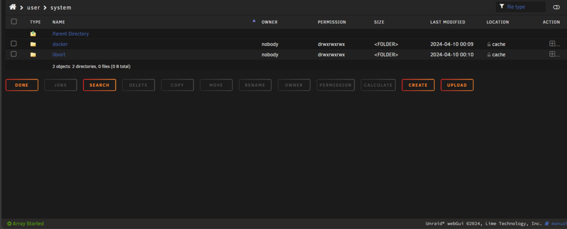The image size is (567, 229).
Task: Toggle the switch beside file type filter
Action: [556, 7]
